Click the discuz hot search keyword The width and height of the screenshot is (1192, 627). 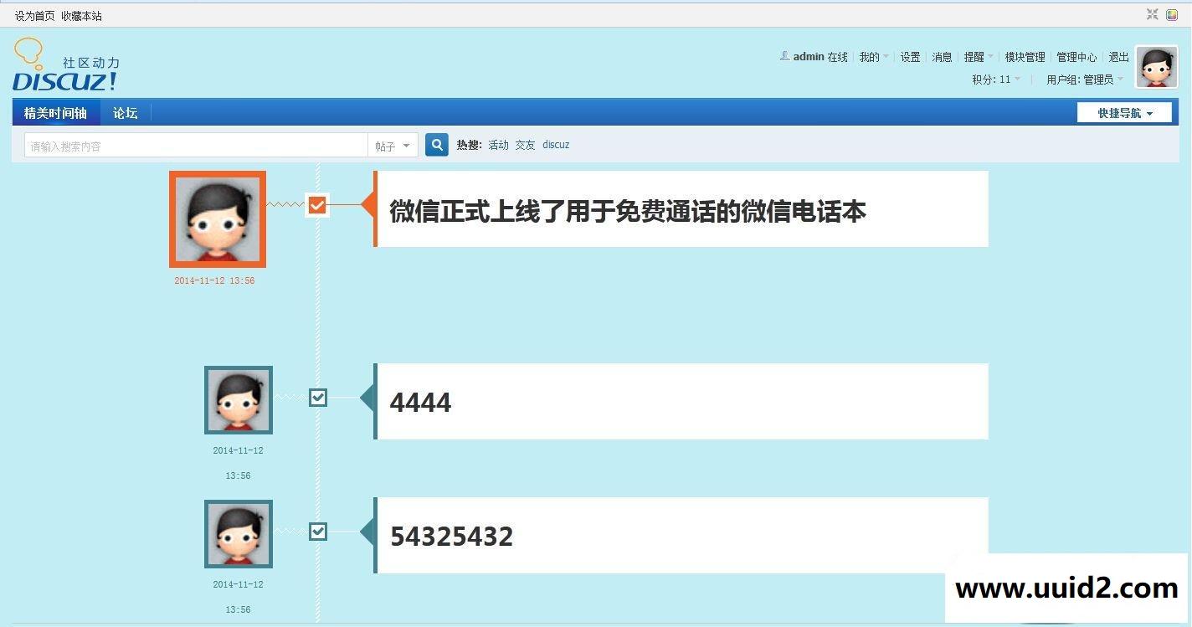556,144
